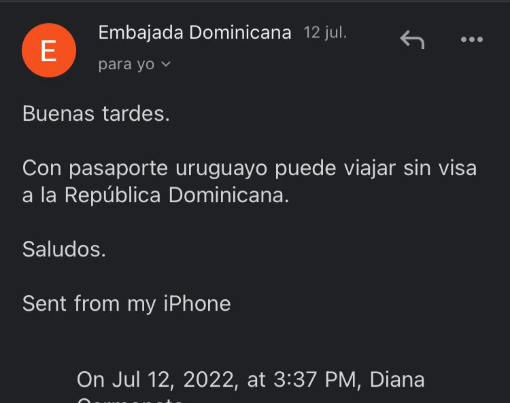
Task: Click "Sent from my iPhone" signature
Action: (x=126, y=303)
